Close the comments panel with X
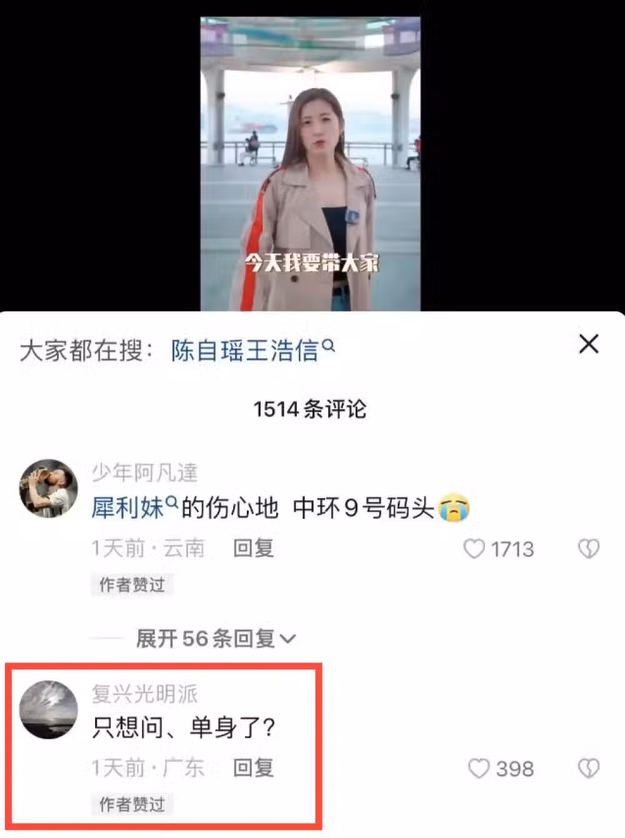This screenshot has height=838, width=625. coord(589,344)
